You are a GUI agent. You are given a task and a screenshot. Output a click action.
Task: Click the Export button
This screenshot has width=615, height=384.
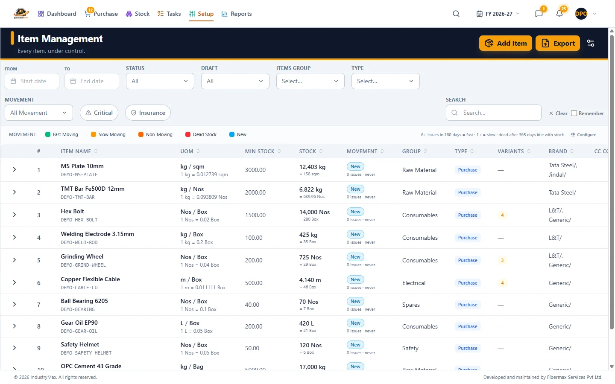coord(558,43)
